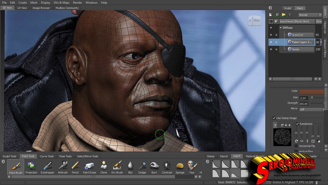Open the Mesh menu

point(34,3)
